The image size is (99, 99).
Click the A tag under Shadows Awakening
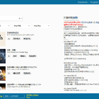[9, 56]
